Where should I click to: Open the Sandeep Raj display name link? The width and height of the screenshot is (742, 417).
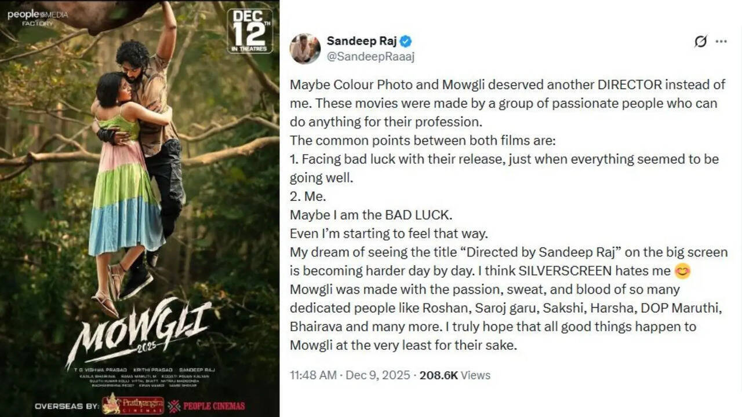point(362,41)
